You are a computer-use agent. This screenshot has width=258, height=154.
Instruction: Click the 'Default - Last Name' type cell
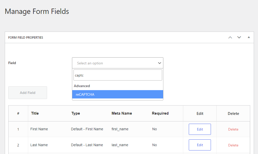(87, 145)
